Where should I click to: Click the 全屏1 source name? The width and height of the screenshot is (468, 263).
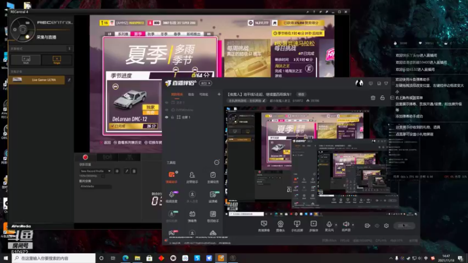(x=185, y=117)
